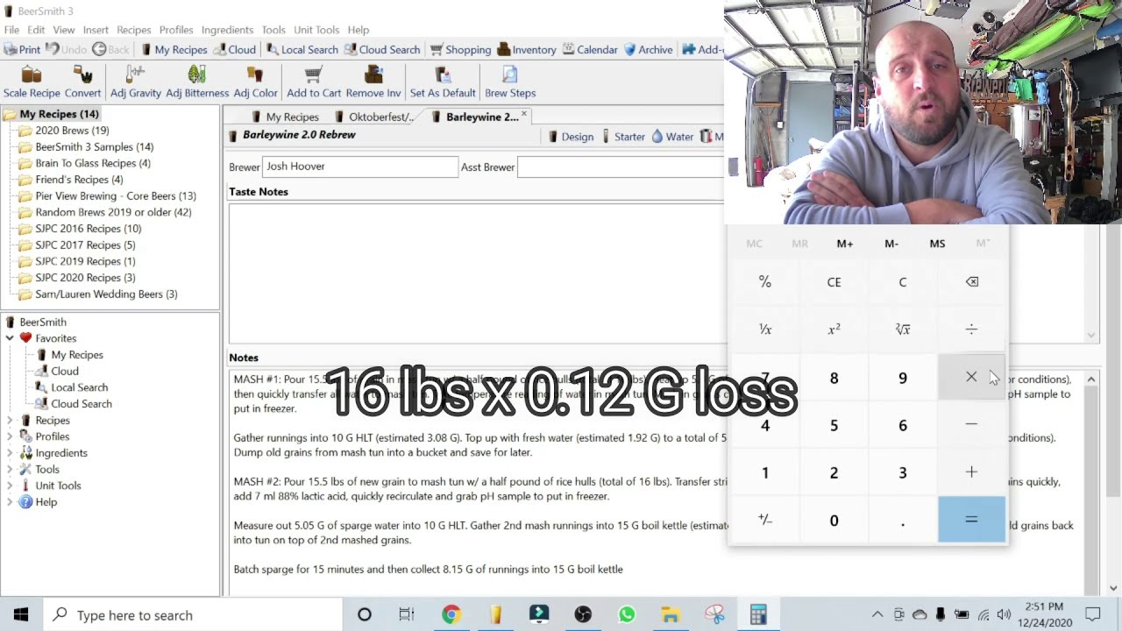
Task: Expand the Help tree node
Action: pyautogui.click(x=10, y=502)
